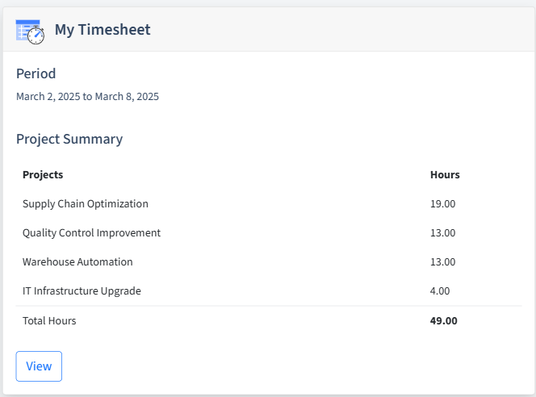
Task: Click the 19.00 hours value
Action: pos(442,203)
